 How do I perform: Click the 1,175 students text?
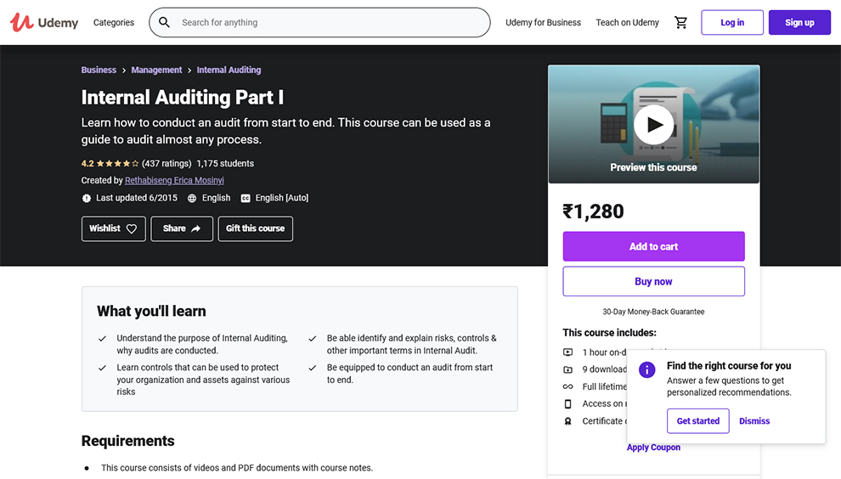click(225, 164)
